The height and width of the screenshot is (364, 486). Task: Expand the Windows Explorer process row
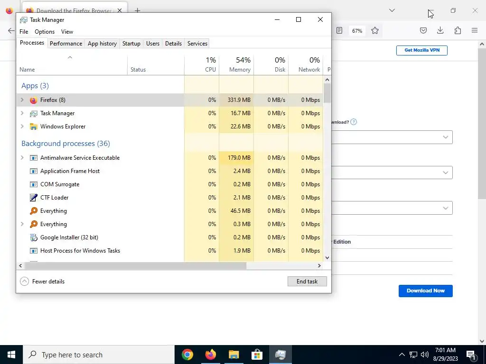point(22,127)
